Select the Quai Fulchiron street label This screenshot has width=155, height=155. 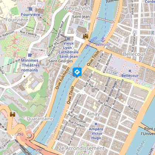(62, 78)
